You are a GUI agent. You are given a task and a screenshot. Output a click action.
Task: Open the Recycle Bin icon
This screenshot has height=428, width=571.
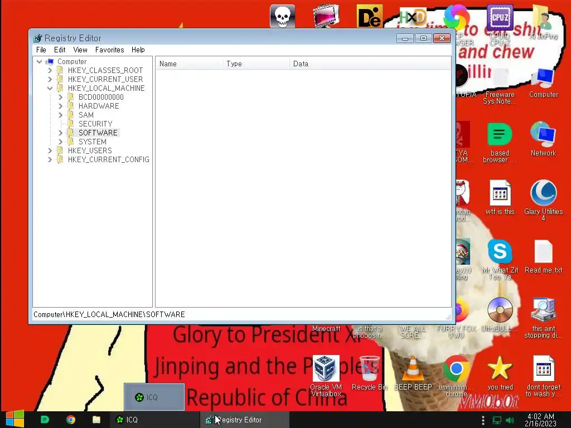click(369, 373)
